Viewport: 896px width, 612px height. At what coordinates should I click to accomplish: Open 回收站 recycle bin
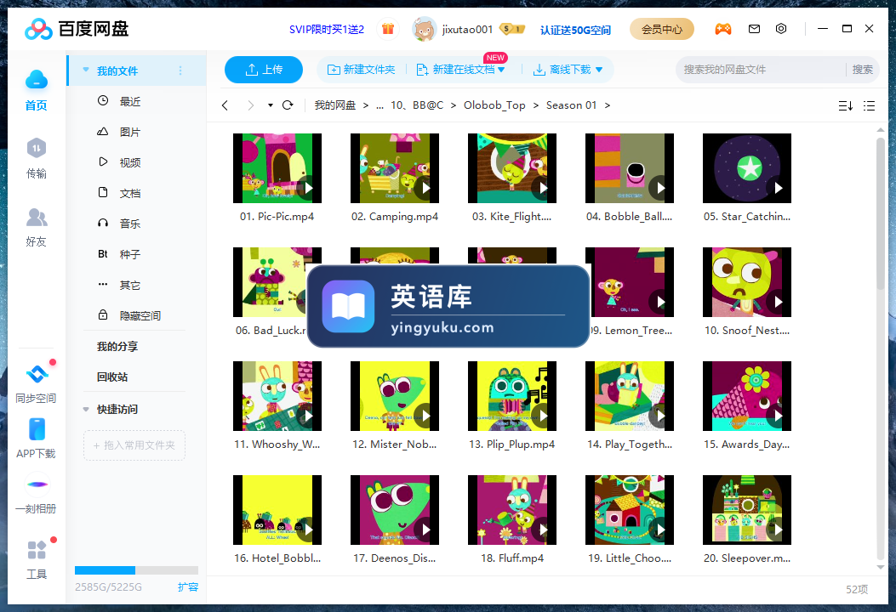[112, 377]
